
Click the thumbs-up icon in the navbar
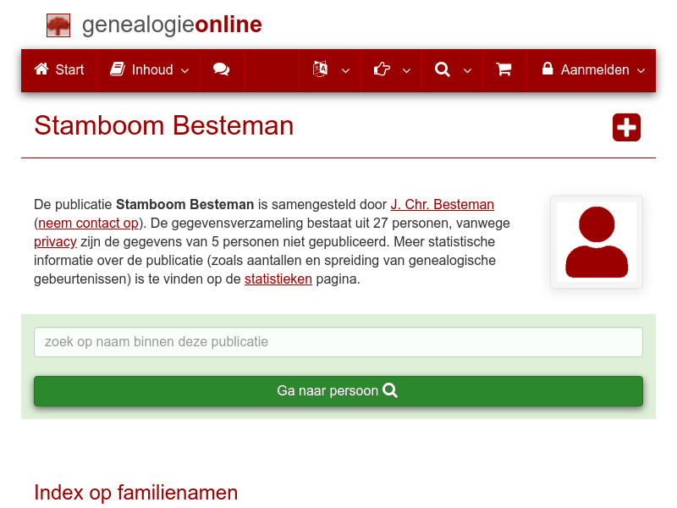[382, 70]
